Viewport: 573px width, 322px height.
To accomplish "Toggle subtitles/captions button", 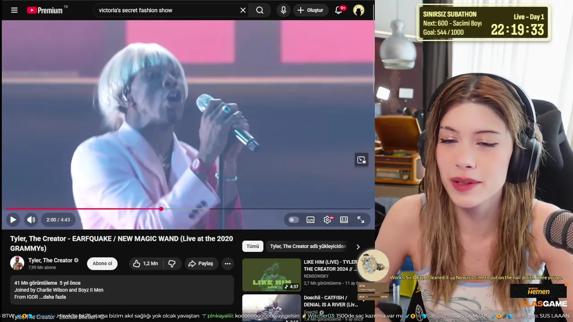I will coord(310,220).
